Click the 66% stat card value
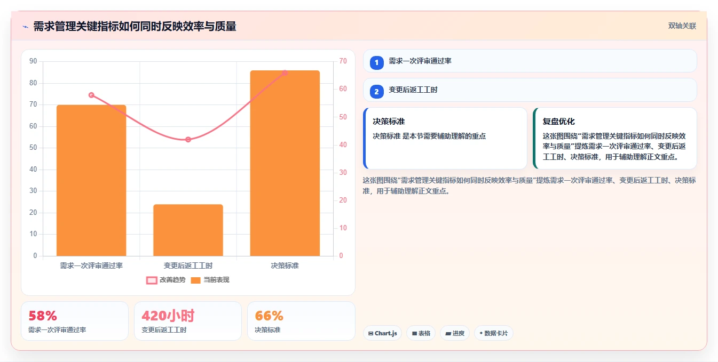 269,316
